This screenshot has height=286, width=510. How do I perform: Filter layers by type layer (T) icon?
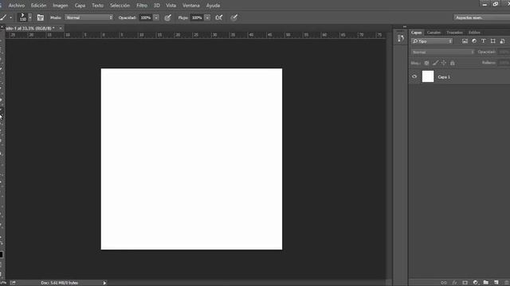[484, 41]
